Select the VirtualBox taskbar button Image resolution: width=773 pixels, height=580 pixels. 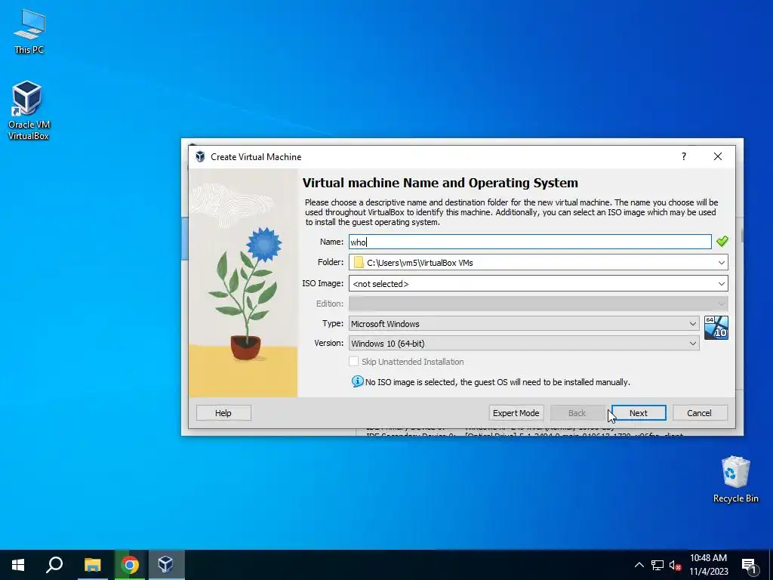click(x=165, y=565)
